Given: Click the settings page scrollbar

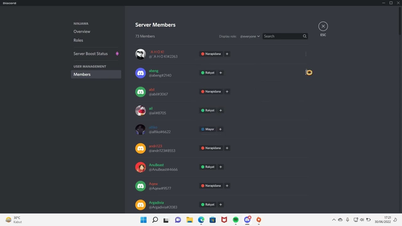Looking at the screenshot, I should tap(400, 20).
